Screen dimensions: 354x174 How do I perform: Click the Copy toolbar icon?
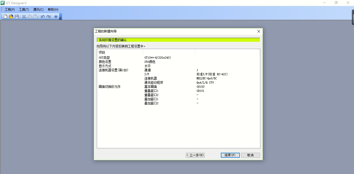click(x=30, y=16)
